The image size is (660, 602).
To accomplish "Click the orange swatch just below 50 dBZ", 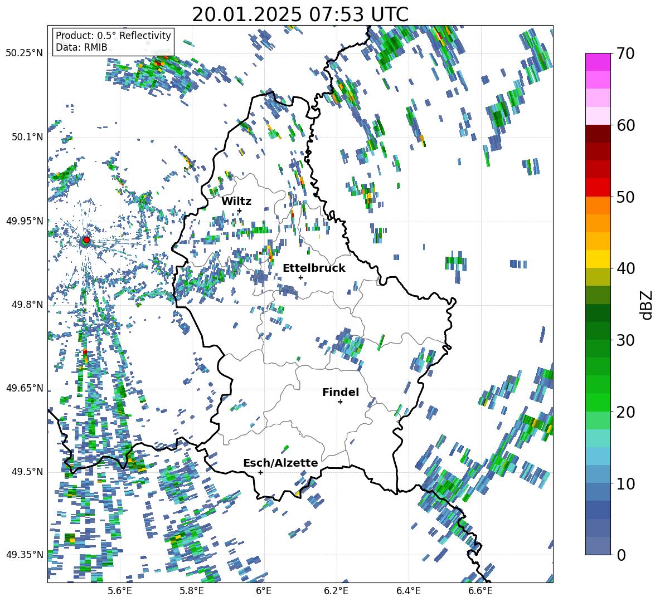I will [x=598, y=205].
